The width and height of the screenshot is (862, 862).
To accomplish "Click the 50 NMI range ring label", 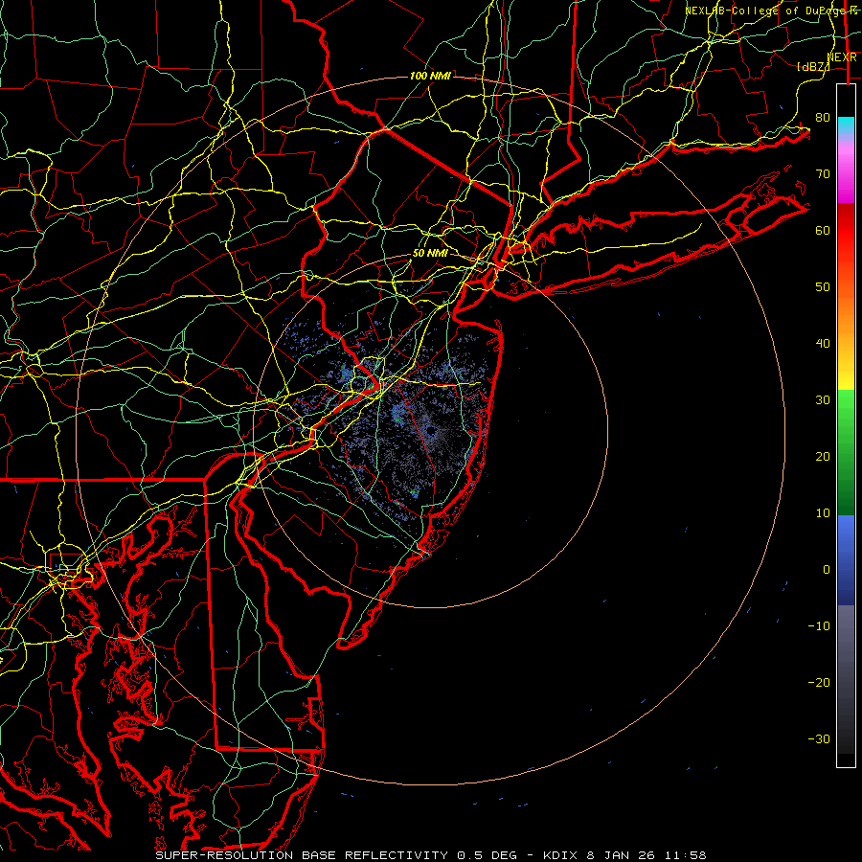I will tap(430, 254).
